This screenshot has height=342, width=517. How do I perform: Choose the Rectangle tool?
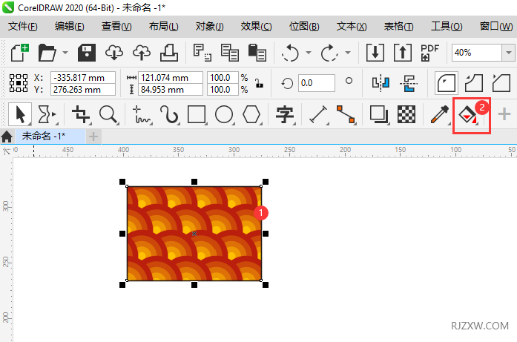pos(197,114)
